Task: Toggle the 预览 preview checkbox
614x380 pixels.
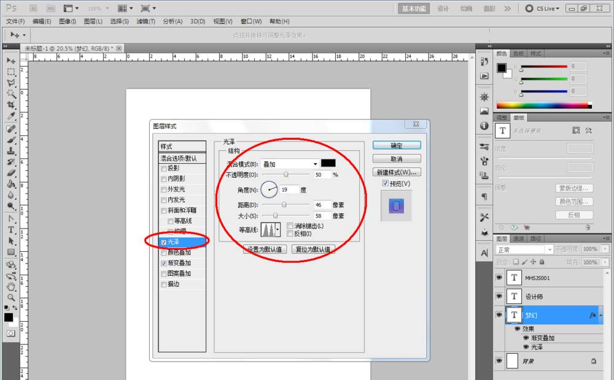Action: [386, 183]
